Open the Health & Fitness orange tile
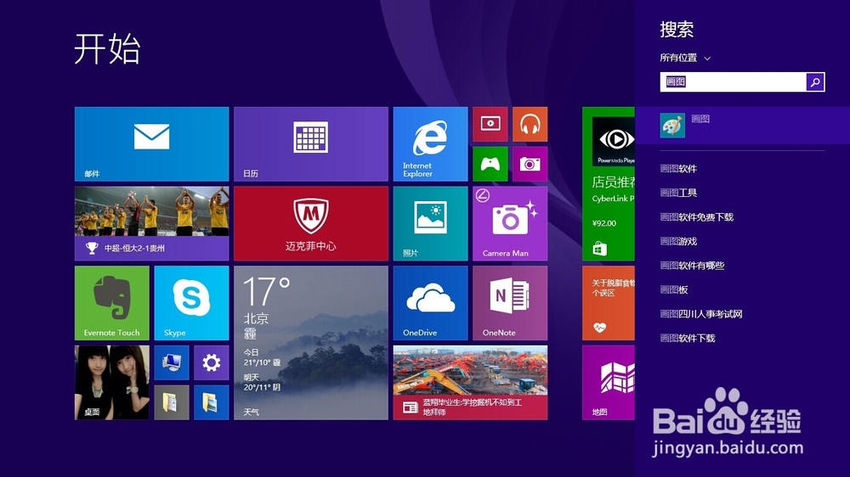The image size is (850, 477). 609,303
